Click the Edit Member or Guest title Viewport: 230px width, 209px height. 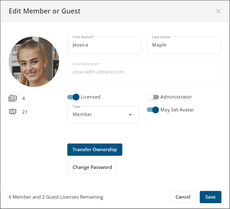[x=45, y=11]
